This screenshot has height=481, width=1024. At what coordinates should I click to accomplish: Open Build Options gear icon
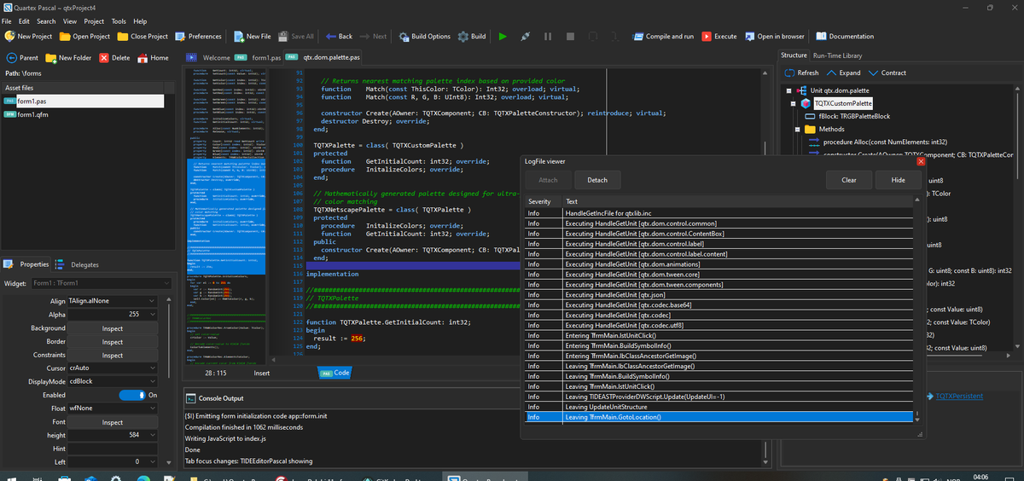404,37
